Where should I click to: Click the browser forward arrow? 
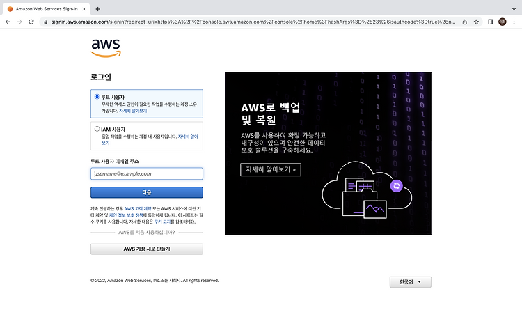19,22
